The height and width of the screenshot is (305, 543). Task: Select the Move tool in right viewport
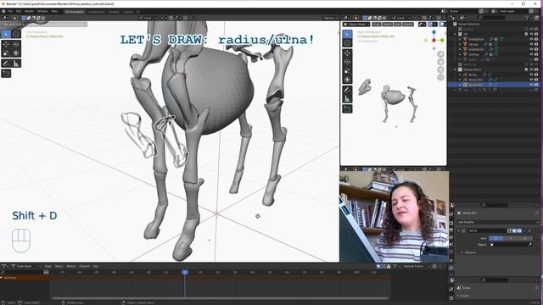click(347, 53)
